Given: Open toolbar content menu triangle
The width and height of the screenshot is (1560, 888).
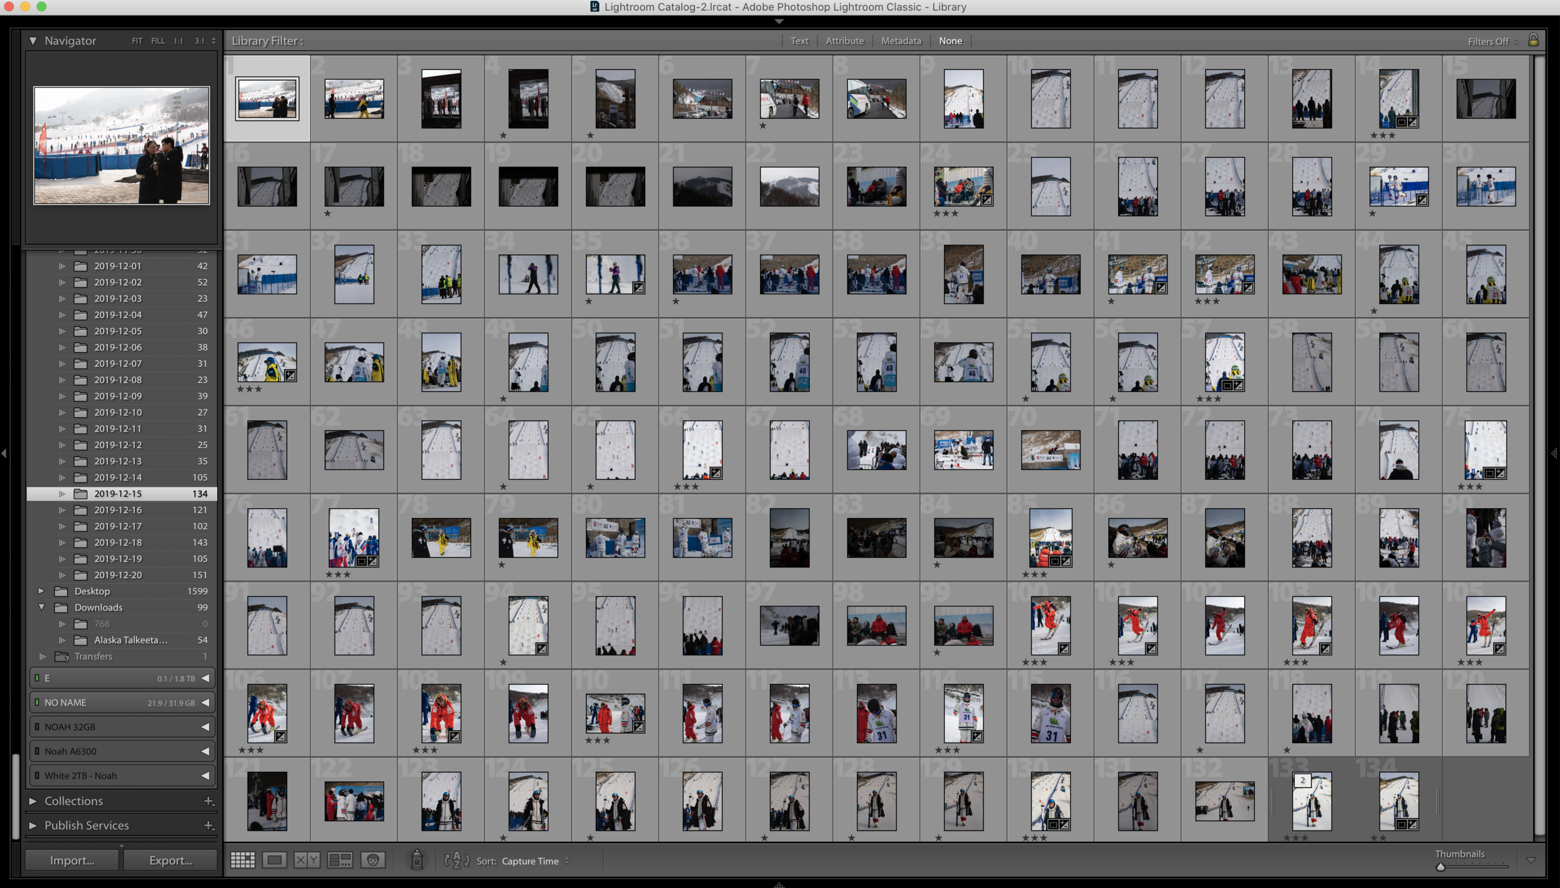Looking at the screenshot, I should point(1531,861).
